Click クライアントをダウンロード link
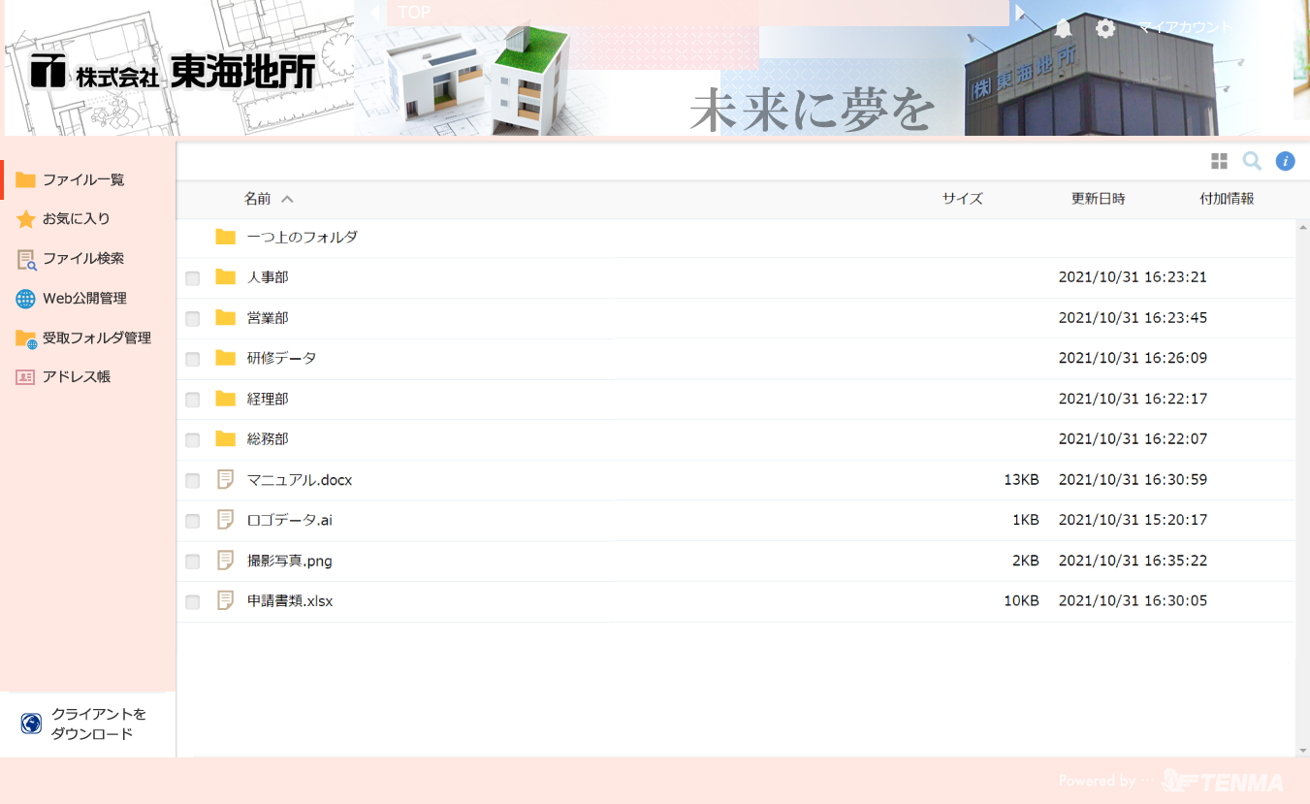1310x804 pixels. click(x=99, y=724)
